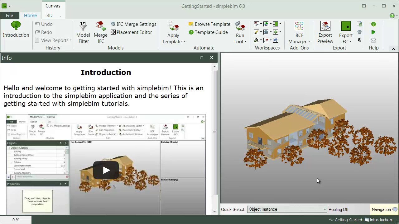Click the Info panel scroll-down arrow
The height and width of the screenshot is (224, 399).
214,212
